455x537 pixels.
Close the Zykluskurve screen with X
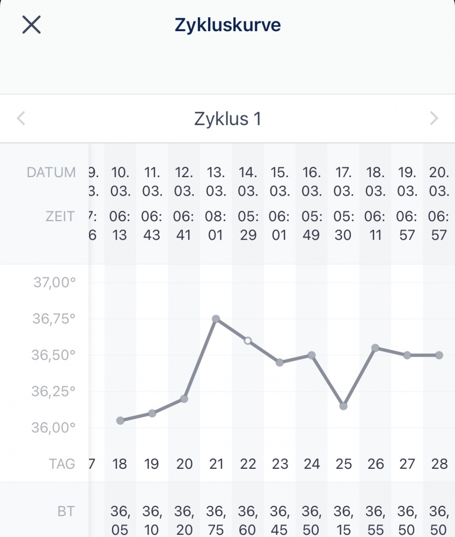[x=32, y=25]
